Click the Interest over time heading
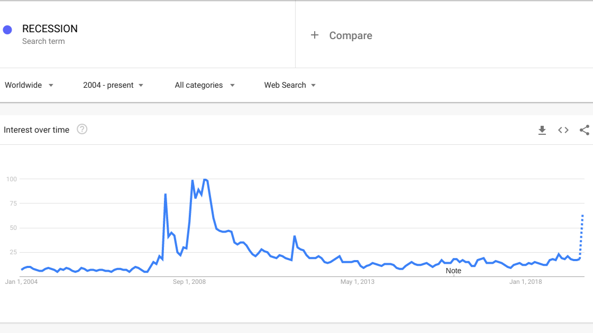Image resolution: width=593 pixels, height=333 pixels. (37, 129)
